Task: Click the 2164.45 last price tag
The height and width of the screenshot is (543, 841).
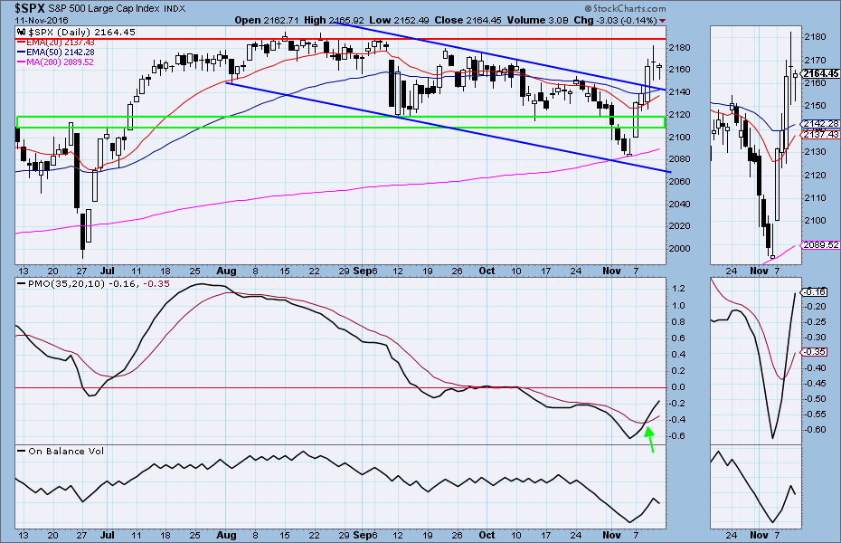Action: [x=819, y=73]
